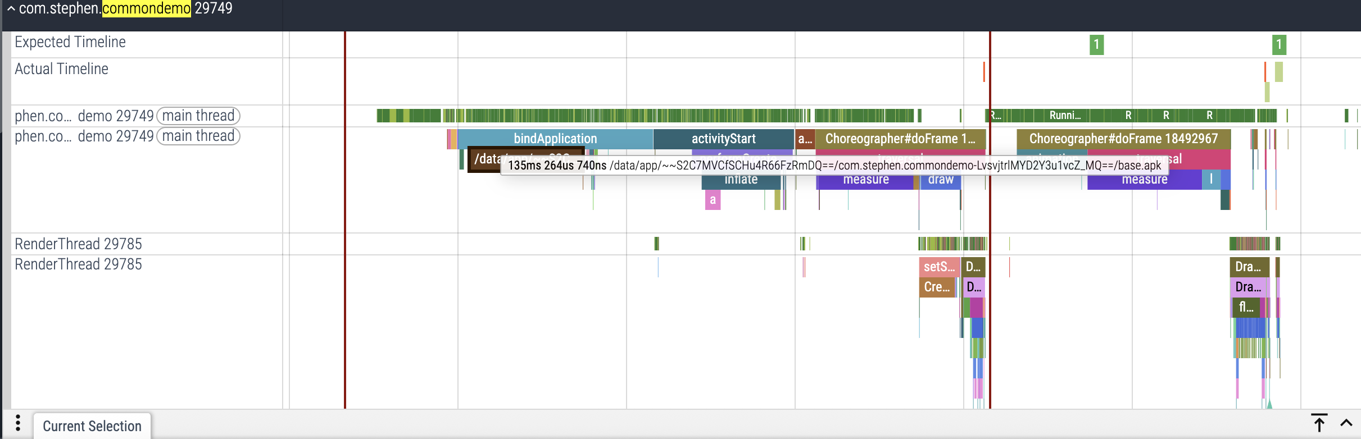Click the RenderThread 29785 state track label
The height and width of the screenshot is (439, 1361).
(x=79, y=244)
